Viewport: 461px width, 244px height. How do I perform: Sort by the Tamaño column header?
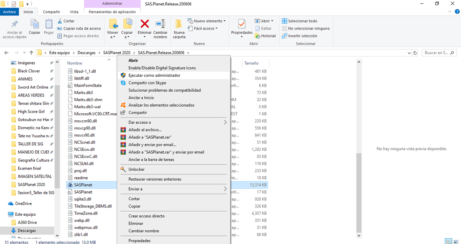(x=251, y=63)
